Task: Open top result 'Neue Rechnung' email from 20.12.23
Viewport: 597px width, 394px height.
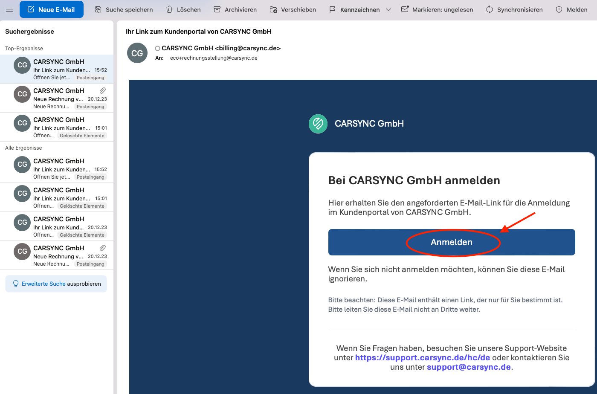Action: tap(57, 98)
